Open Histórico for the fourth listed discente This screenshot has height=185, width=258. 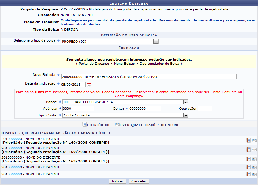point(248,167)
